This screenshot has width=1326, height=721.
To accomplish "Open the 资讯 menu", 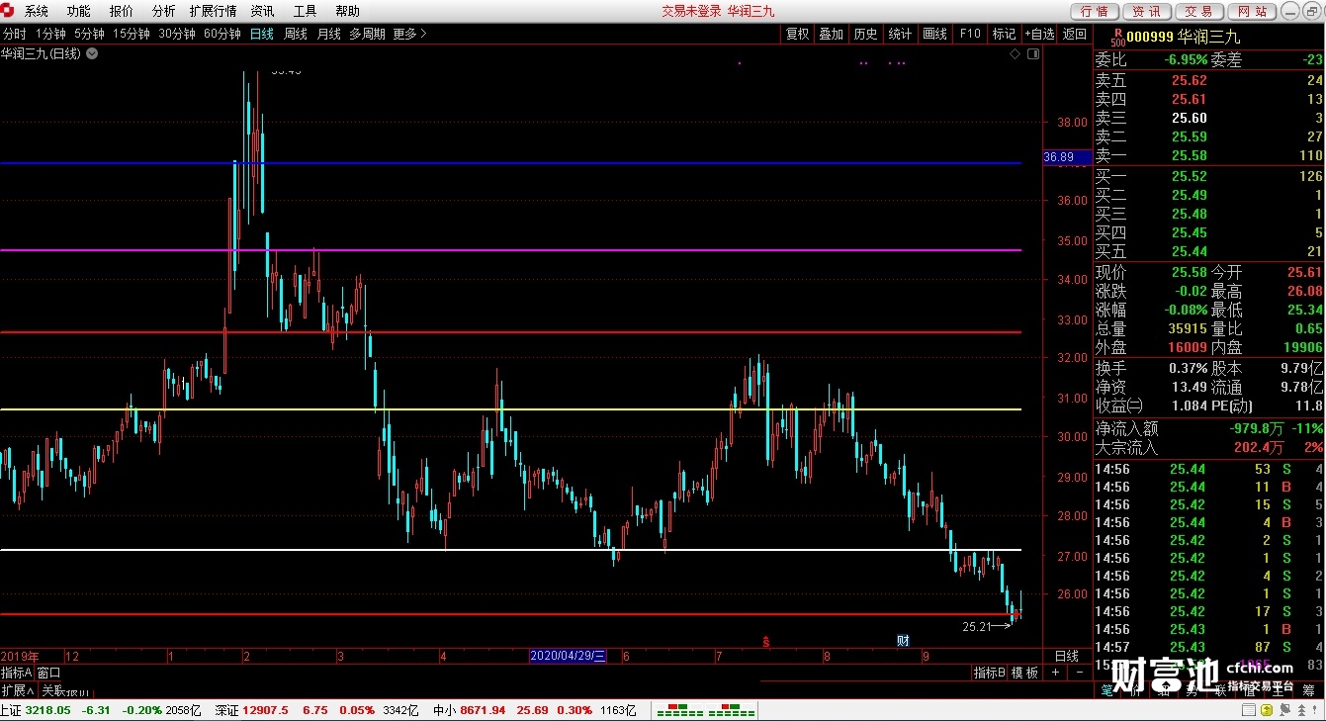I will click(x=262, y=11).
